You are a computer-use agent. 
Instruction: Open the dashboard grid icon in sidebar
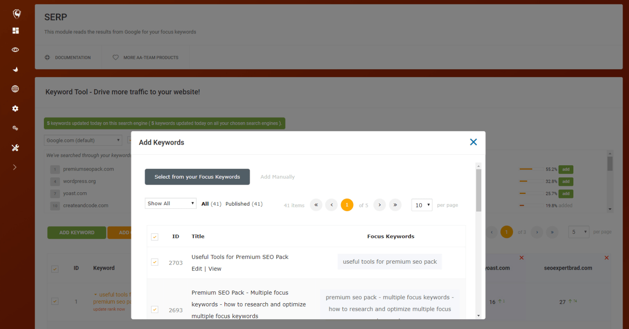tap(15, 31)
